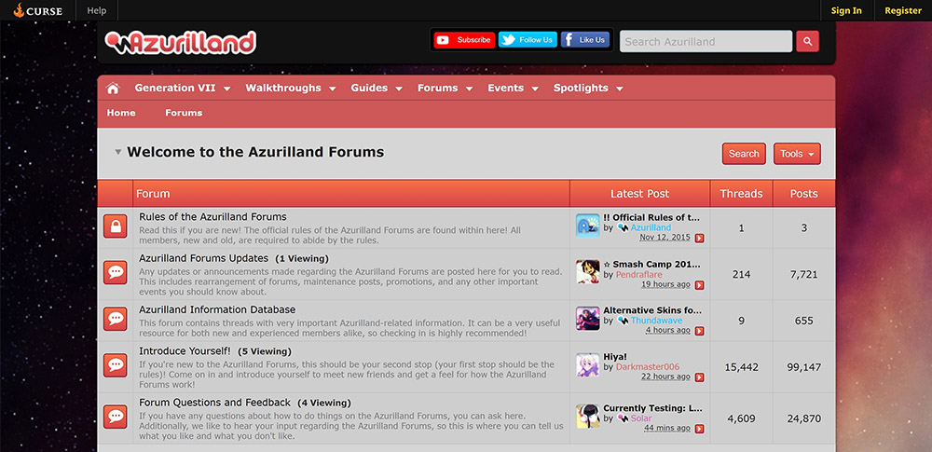Click the Twitter Follow Us button
The width and height of the screenshot is (932, 452).
pyautogui.click(x=528, y=40)
